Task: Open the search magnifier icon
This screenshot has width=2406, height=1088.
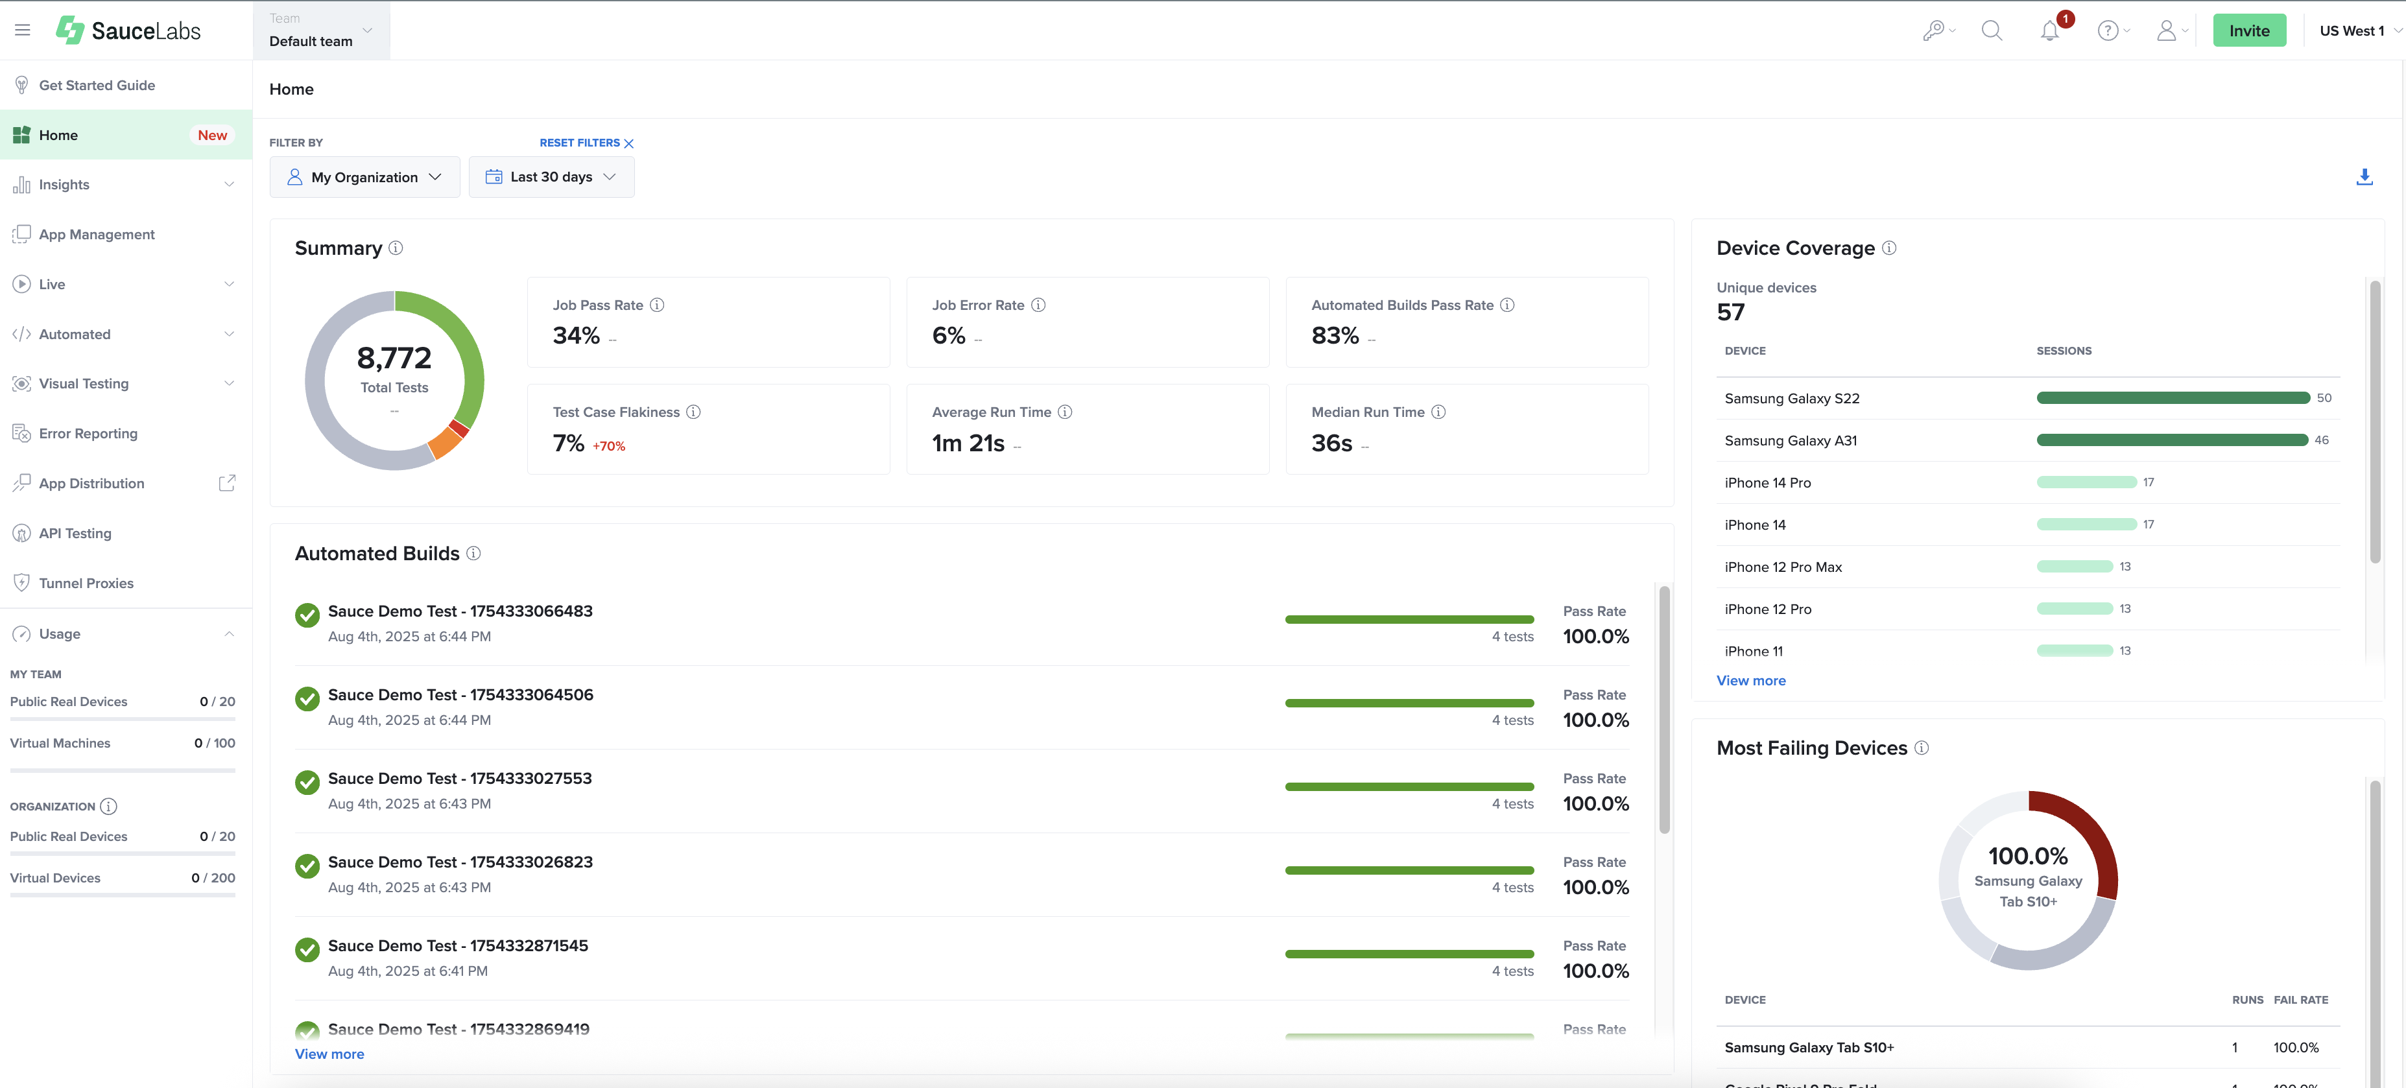Action: [x=1992, y=31]
